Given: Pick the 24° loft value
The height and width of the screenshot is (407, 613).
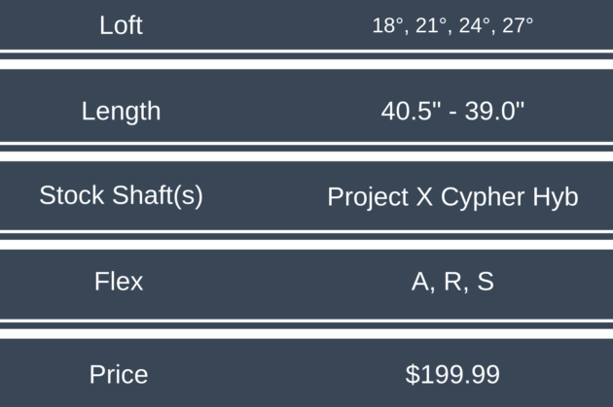Looking at the screenshot, I should [473, 26].
